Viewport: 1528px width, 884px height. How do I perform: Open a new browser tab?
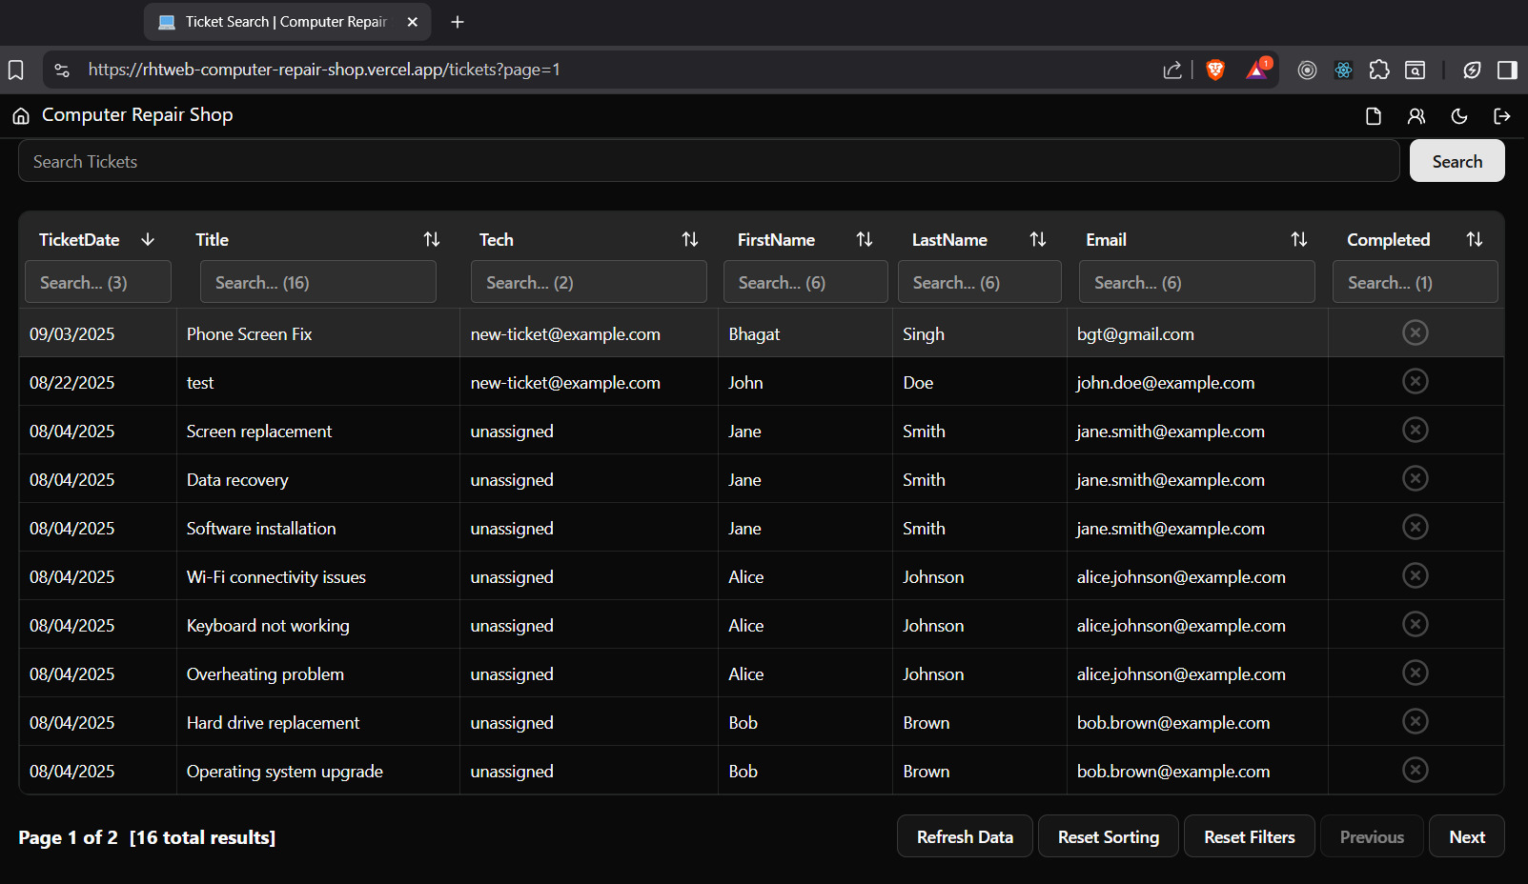pyautogui.click(x=458, y=22)
